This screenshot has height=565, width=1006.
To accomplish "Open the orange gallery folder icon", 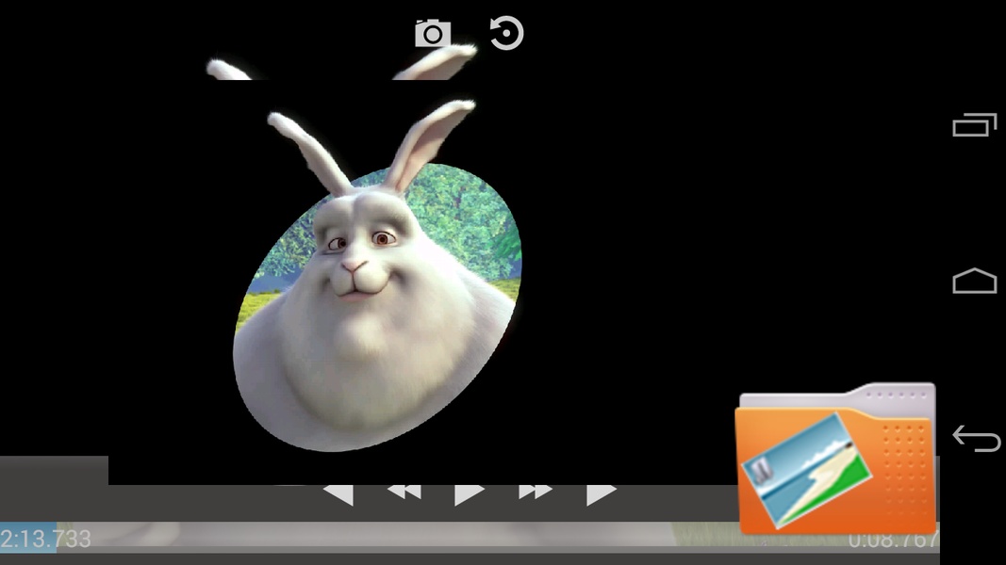I will coord(835,459).
